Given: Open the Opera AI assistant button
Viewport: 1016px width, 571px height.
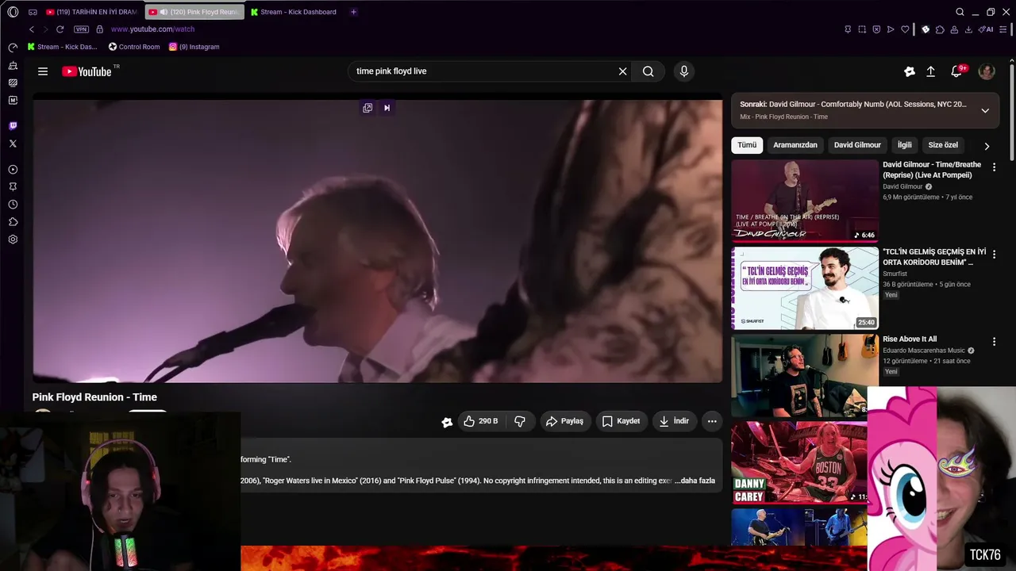Looking at the screenshot, I should pos(987,29).
